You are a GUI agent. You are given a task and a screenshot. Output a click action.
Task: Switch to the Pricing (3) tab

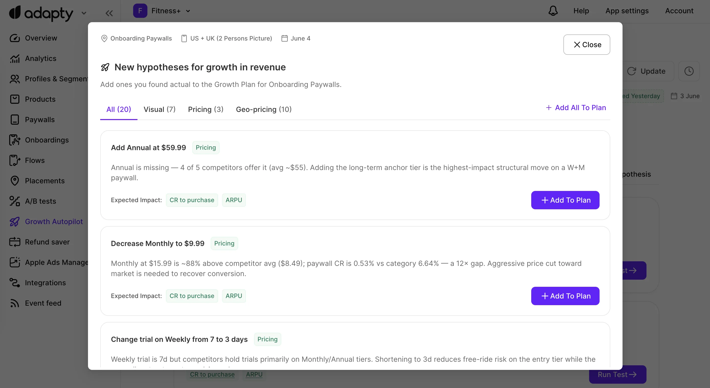pos(206,109)
